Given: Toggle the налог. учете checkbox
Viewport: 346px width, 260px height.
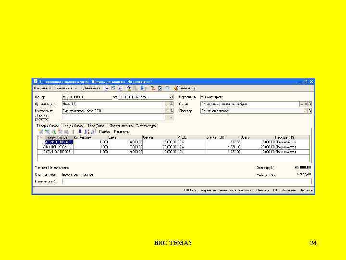Looking at the screenshot, I should [202, 97].
